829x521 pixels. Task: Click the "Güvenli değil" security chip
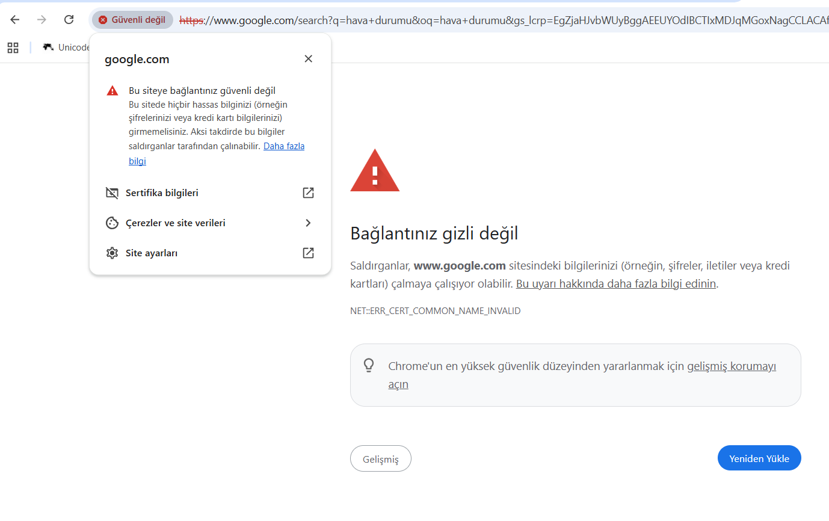[132, 20]
